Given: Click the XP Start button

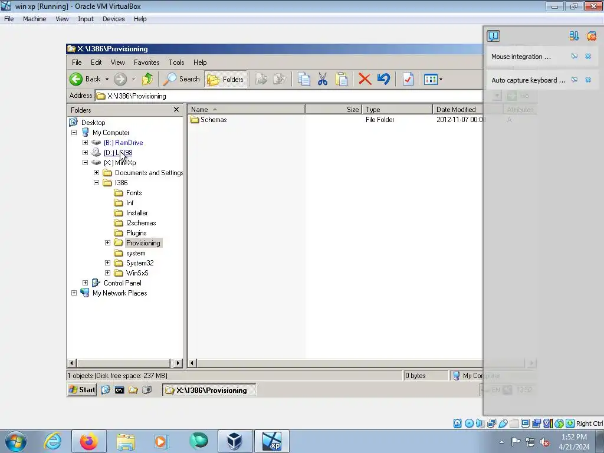Looking at the screenshot, I should [82, 390].
